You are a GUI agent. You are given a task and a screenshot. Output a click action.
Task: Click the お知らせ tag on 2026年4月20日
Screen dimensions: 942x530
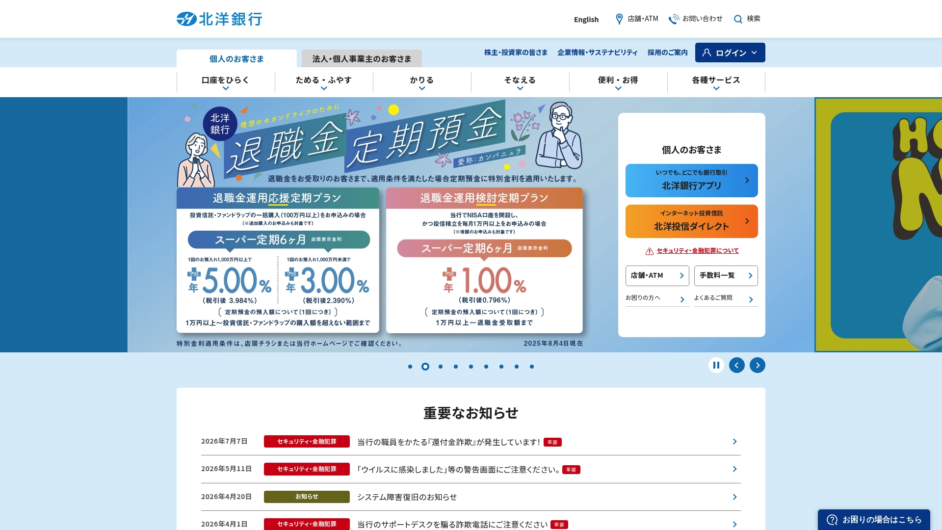[x=307, y=497]
